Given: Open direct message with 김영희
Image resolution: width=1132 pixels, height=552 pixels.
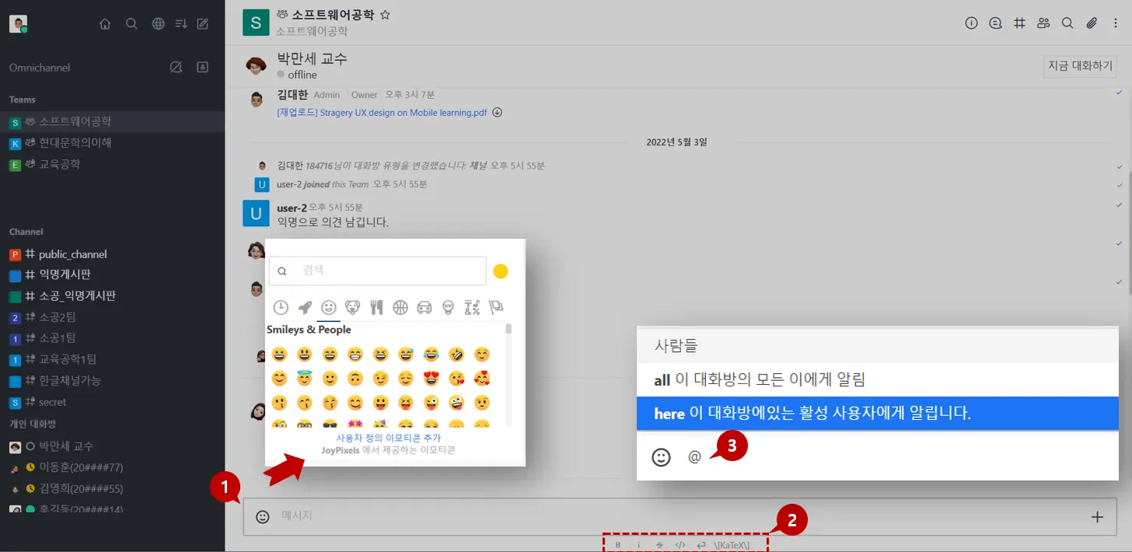Looking at the screenshot, I should (112, 488).
